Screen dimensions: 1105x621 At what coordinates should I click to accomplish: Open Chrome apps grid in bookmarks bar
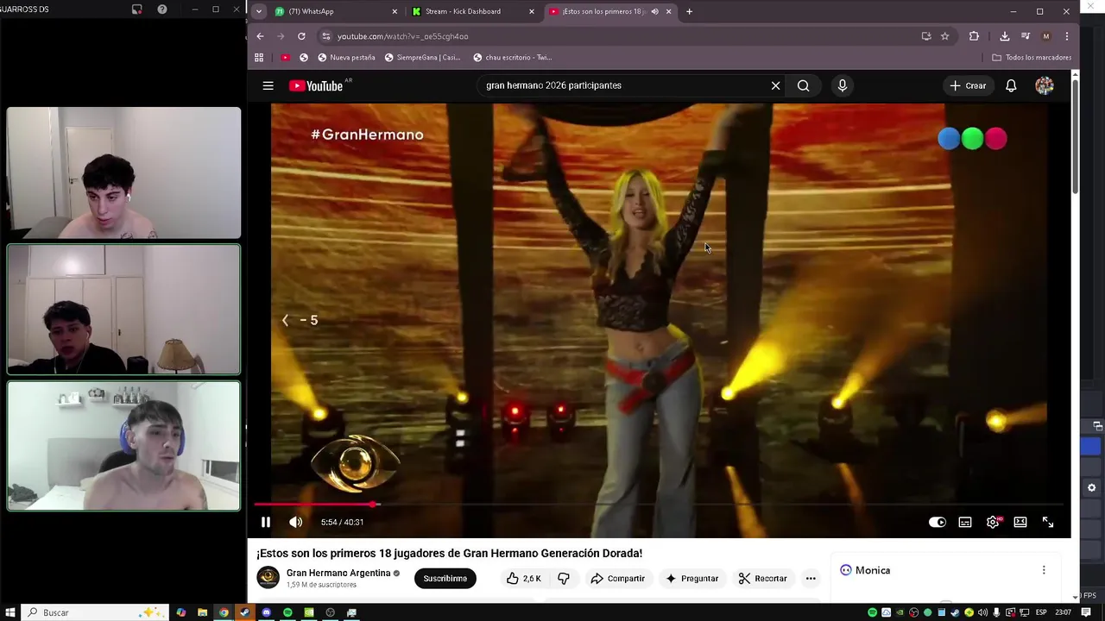[x=259, y=58]
